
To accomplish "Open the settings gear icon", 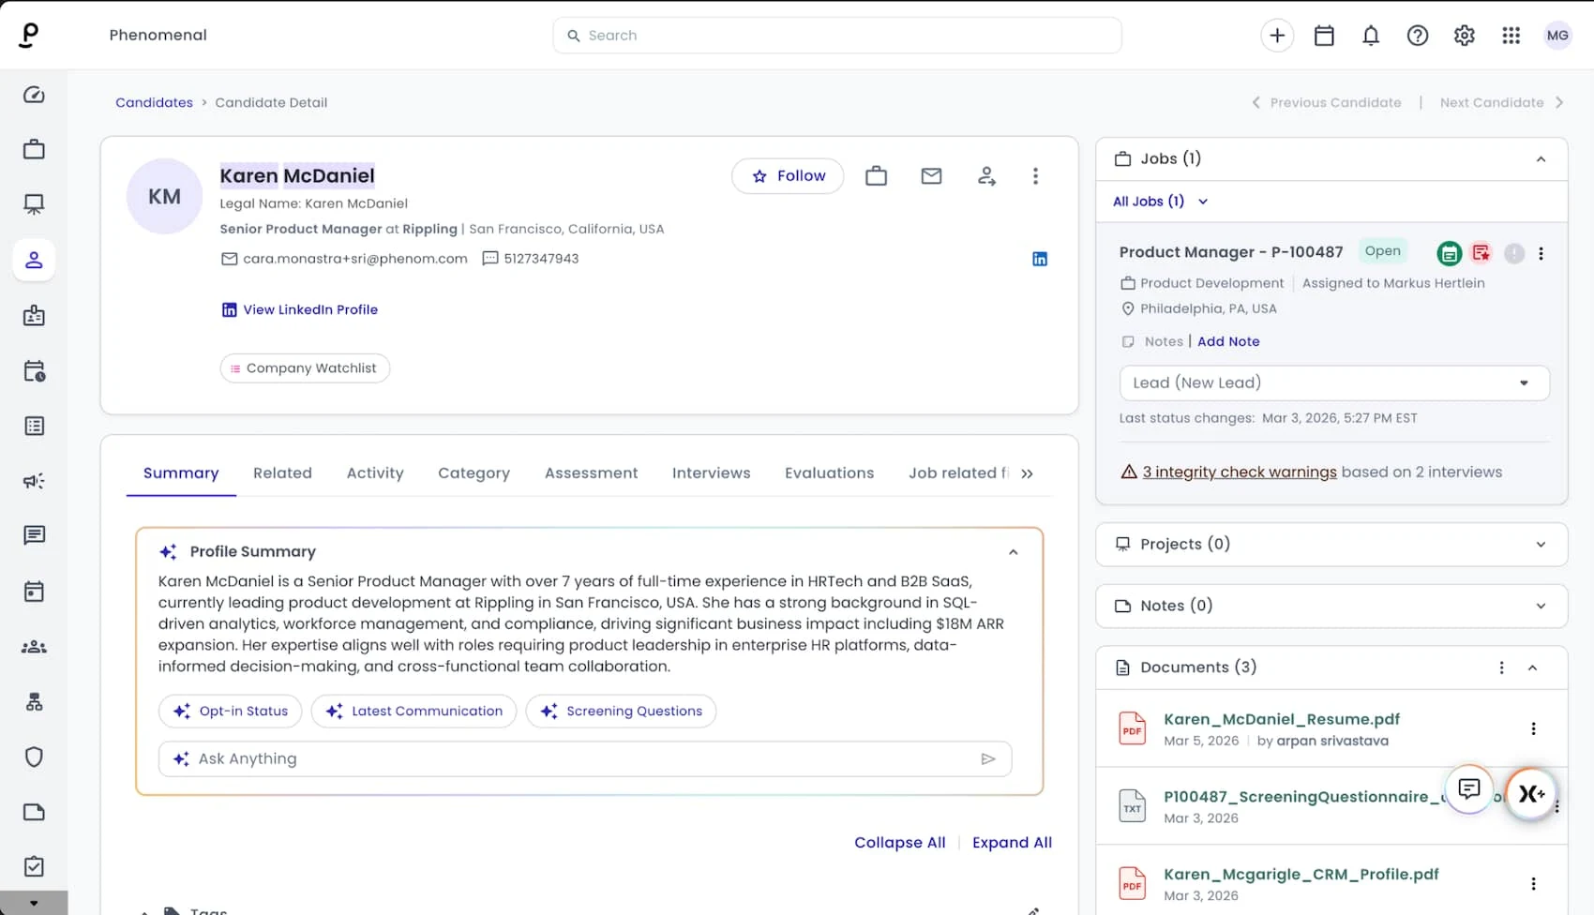I will [1465, 36].
